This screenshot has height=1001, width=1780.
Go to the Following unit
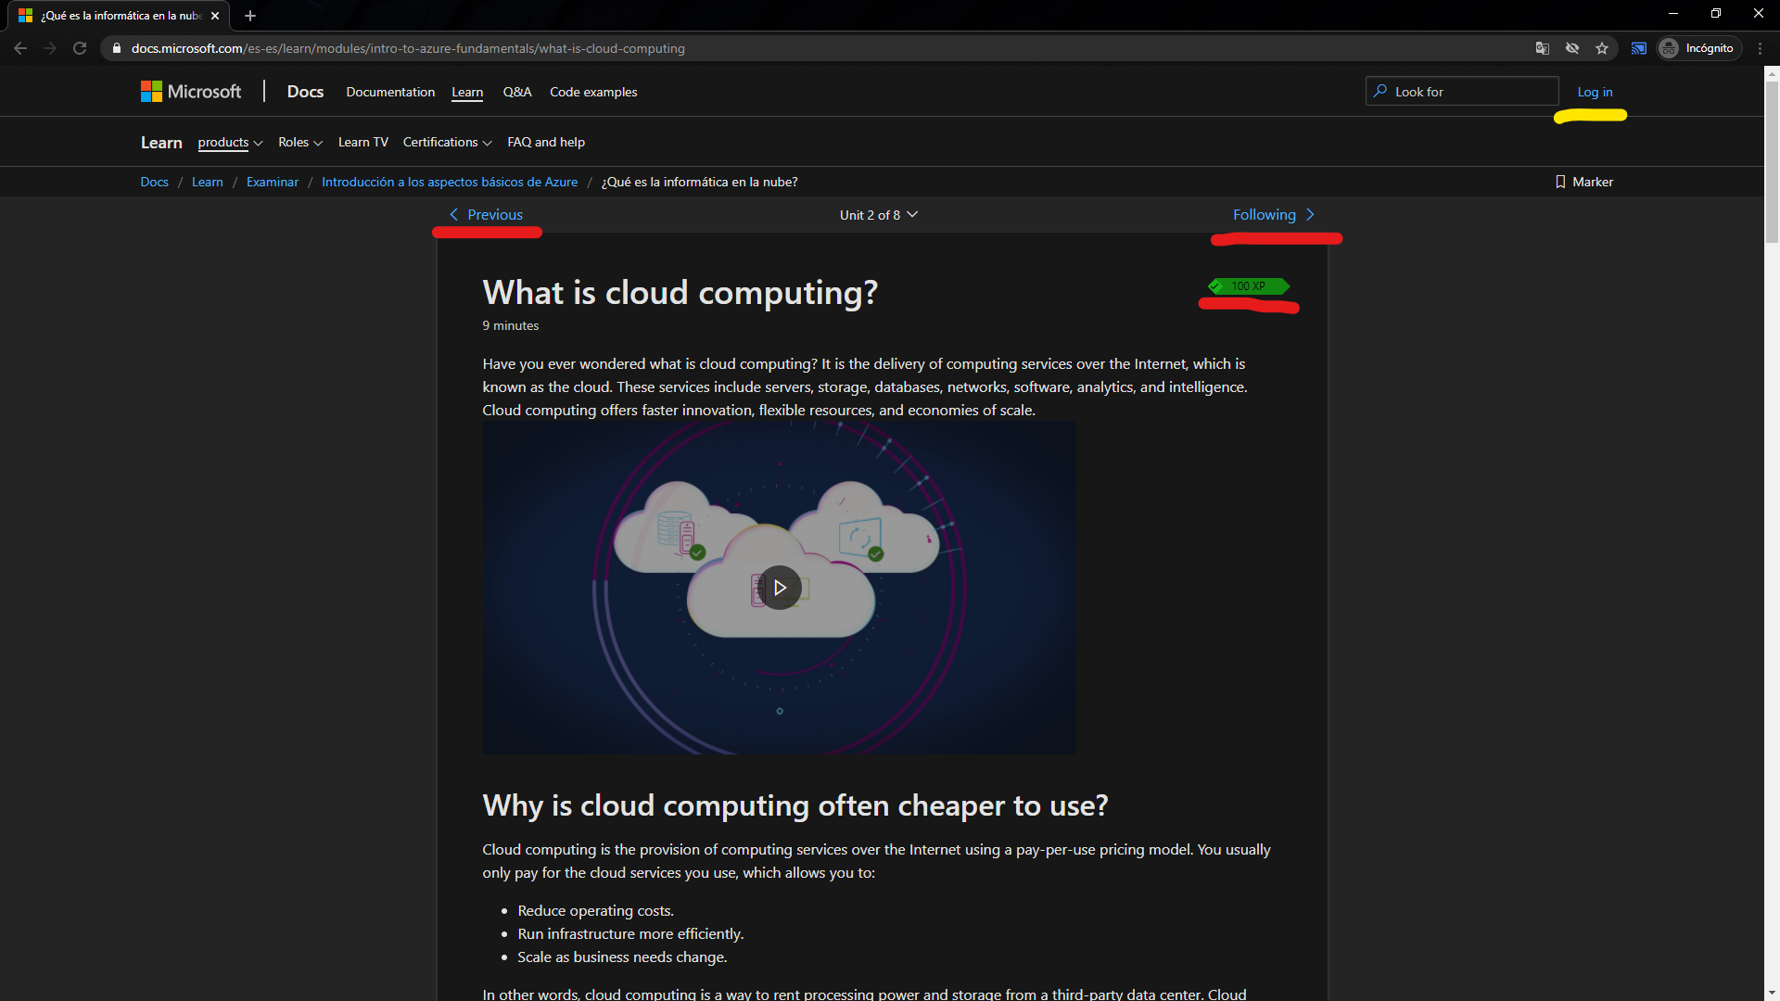click(x=1265, y=214)
